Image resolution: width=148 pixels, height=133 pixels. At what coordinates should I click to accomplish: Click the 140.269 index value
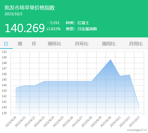pyautogui.click(x=25, y=28)
